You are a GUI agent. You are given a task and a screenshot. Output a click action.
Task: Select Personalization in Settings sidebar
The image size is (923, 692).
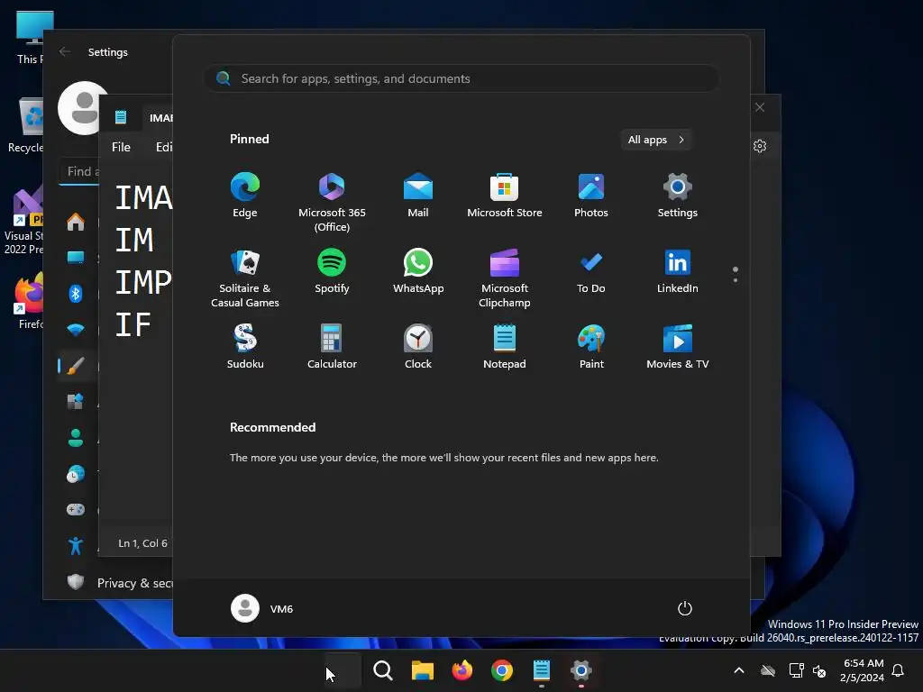(x=76, y=366)
